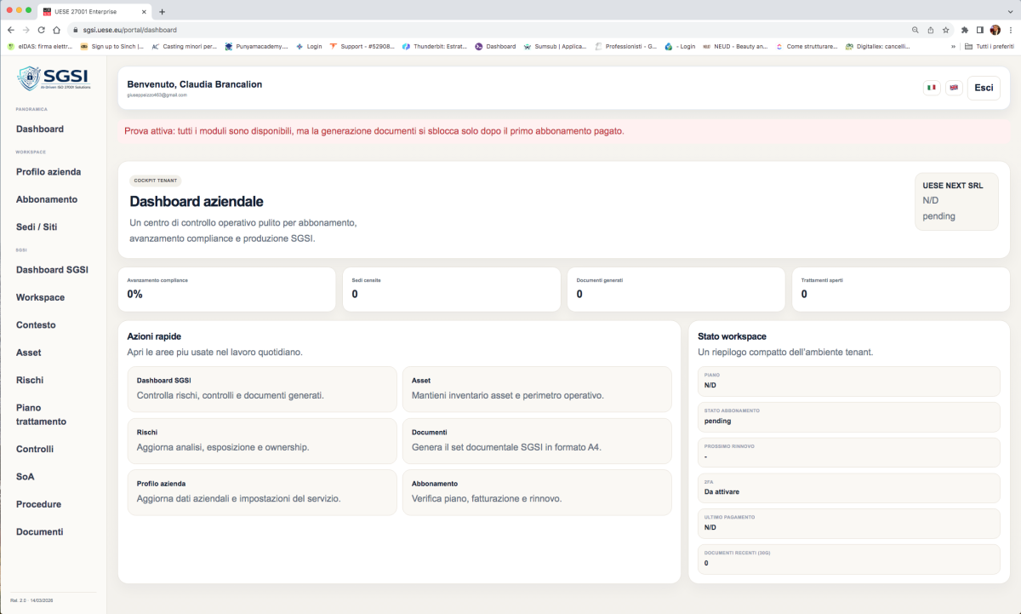Open Piano trattamento in the sidebar
This screenshot has width=1021, height=614.
41,414
